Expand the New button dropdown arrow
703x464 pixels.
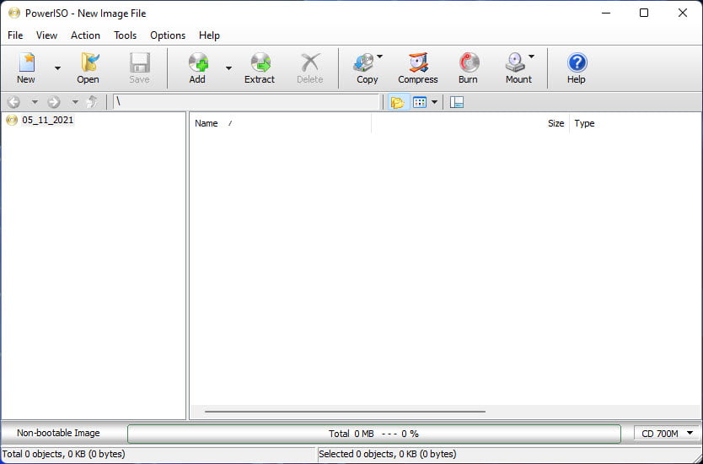[57, 68]
